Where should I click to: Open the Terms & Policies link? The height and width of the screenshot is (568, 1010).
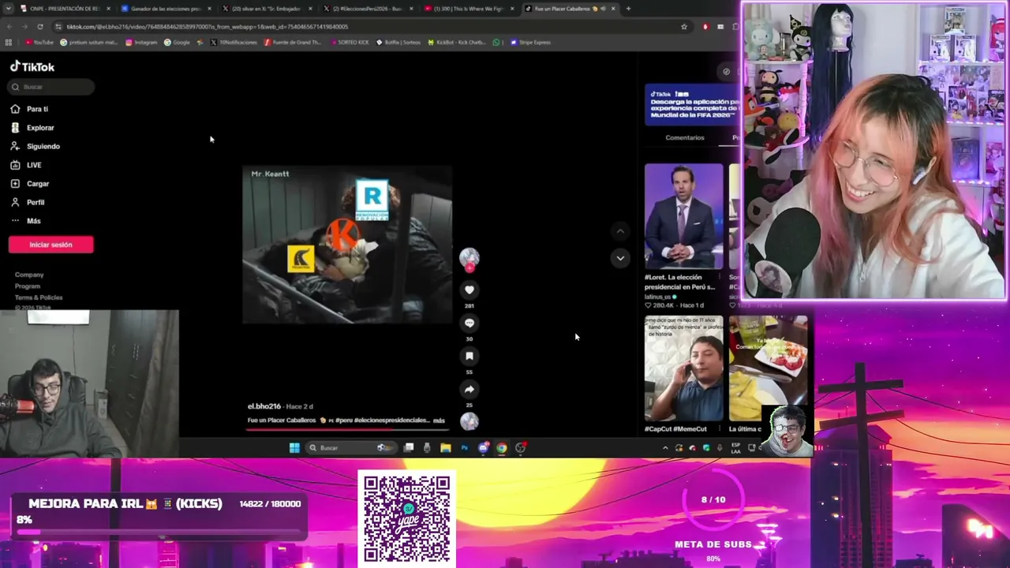39,297
